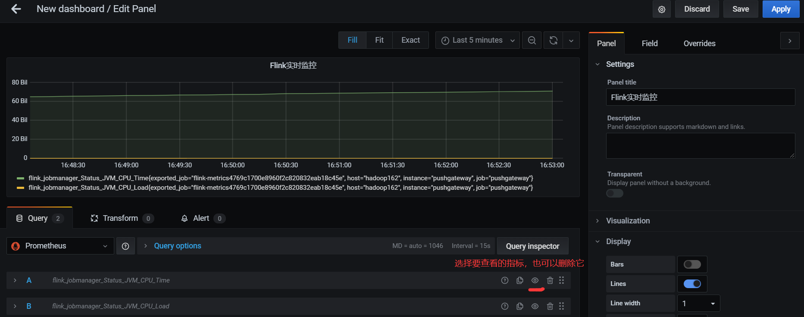The height and width of the screenshot is (317, 804).
Task: Toggle Transparent background switch
Action: tap(615, 193)
